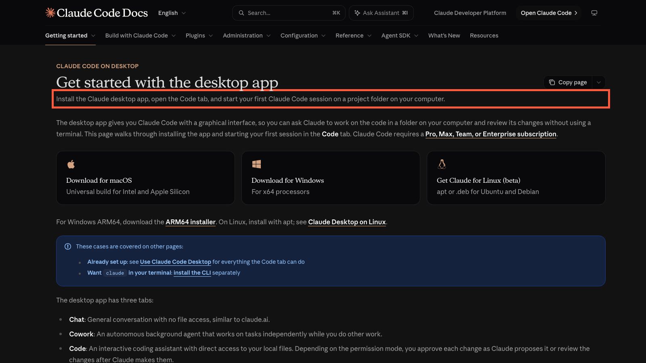This screenshot has height=363, width=646.
Task: Go to the What's New tab
Action: pos(444,35)
